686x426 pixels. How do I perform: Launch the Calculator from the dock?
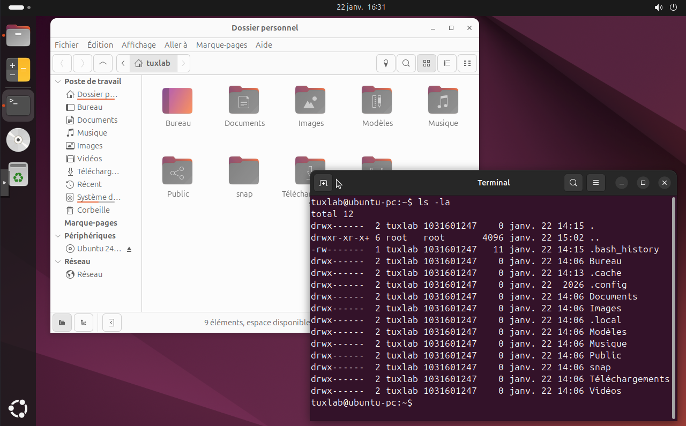(x=18, y=70)
